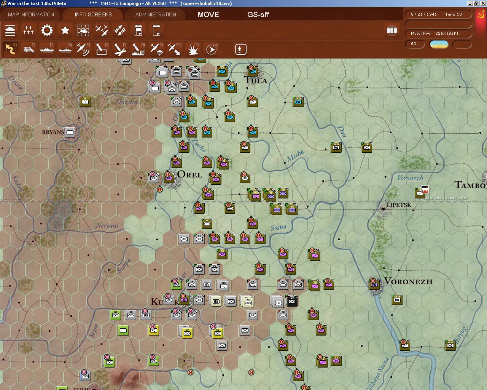Select the HQ counter on Voronezh city
Image resolution: width=487 pixels, height=390 pixels.
[374, 284]
